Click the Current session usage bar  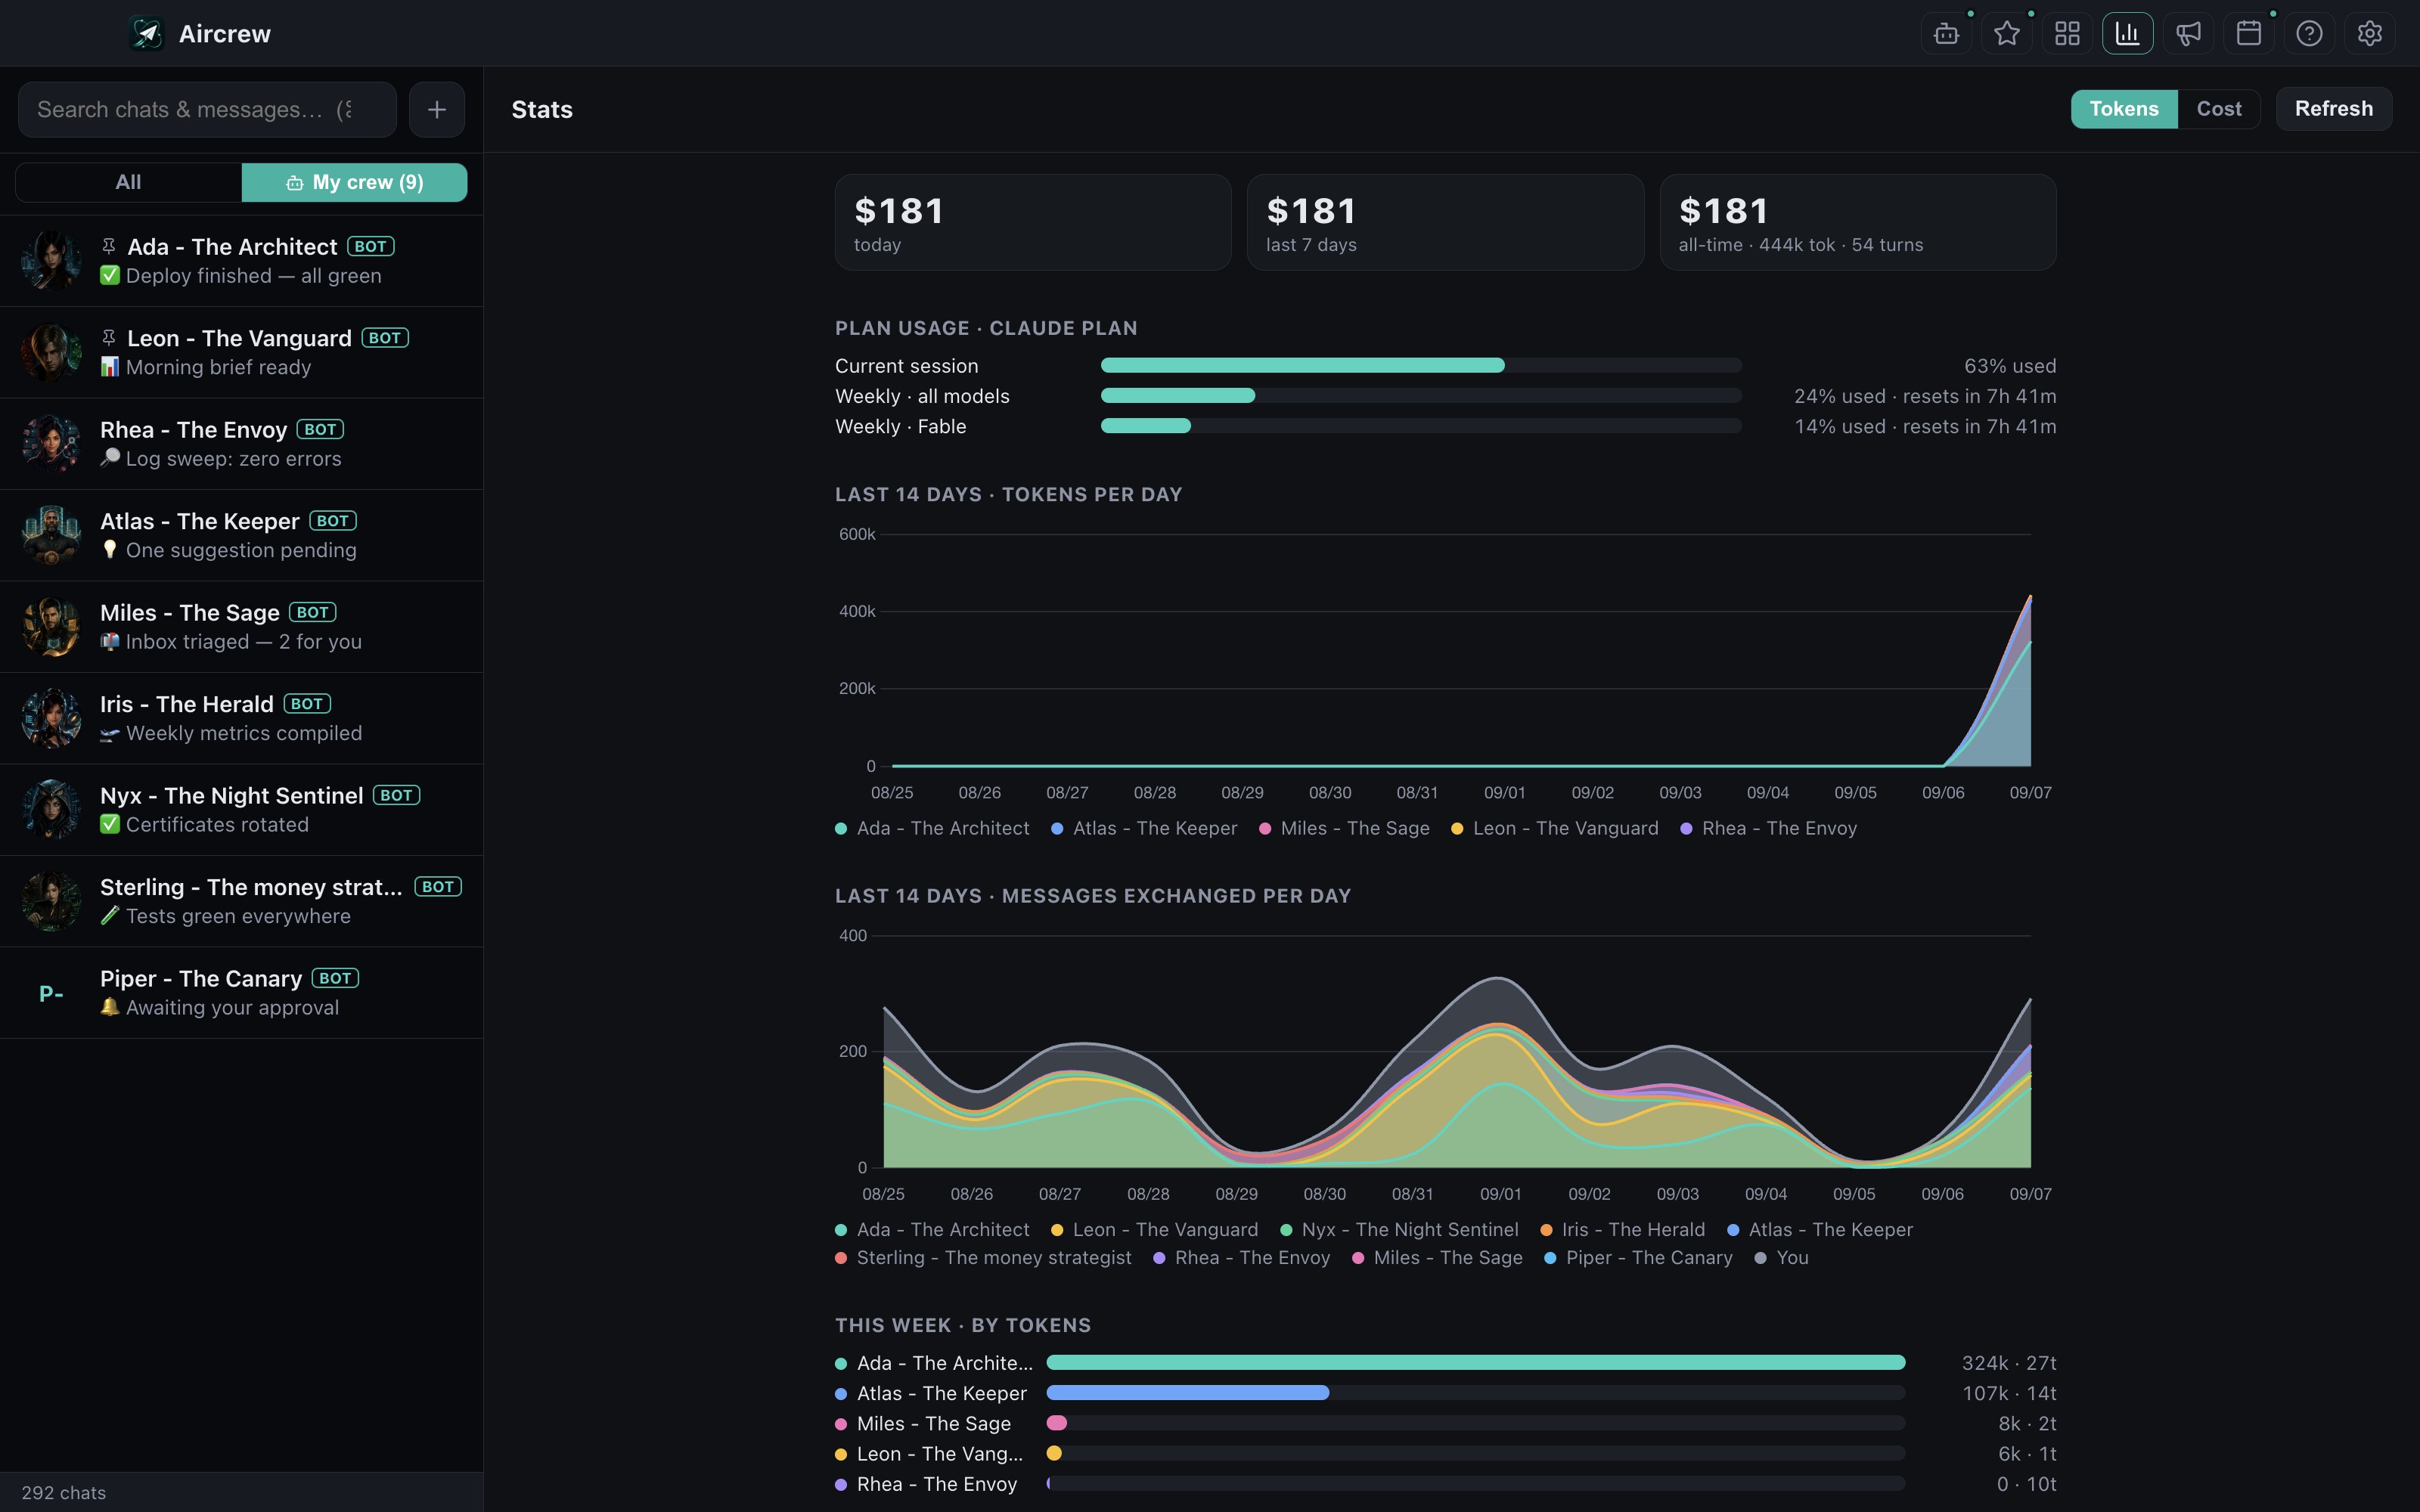[x=1421, y=365]
